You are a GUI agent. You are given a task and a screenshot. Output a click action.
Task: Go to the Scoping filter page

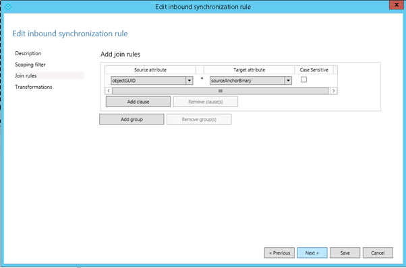[x=30, y=65]
